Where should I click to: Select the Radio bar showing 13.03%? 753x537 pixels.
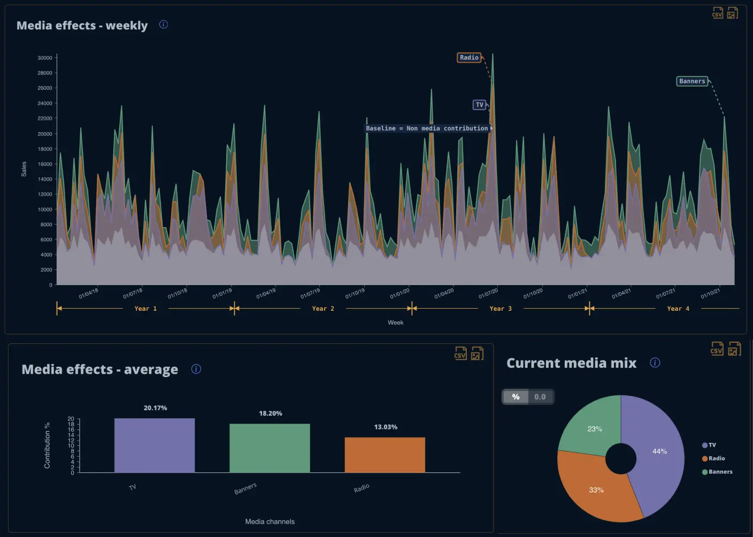[385, 455]
